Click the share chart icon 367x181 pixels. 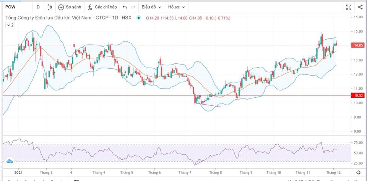tap(360, 7)
